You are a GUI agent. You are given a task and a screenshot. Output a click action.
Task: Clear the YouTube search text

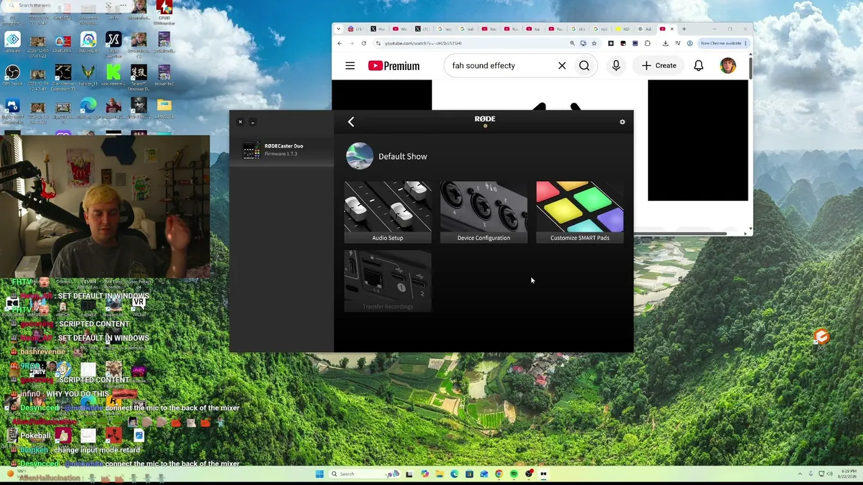tap(562, 65)
